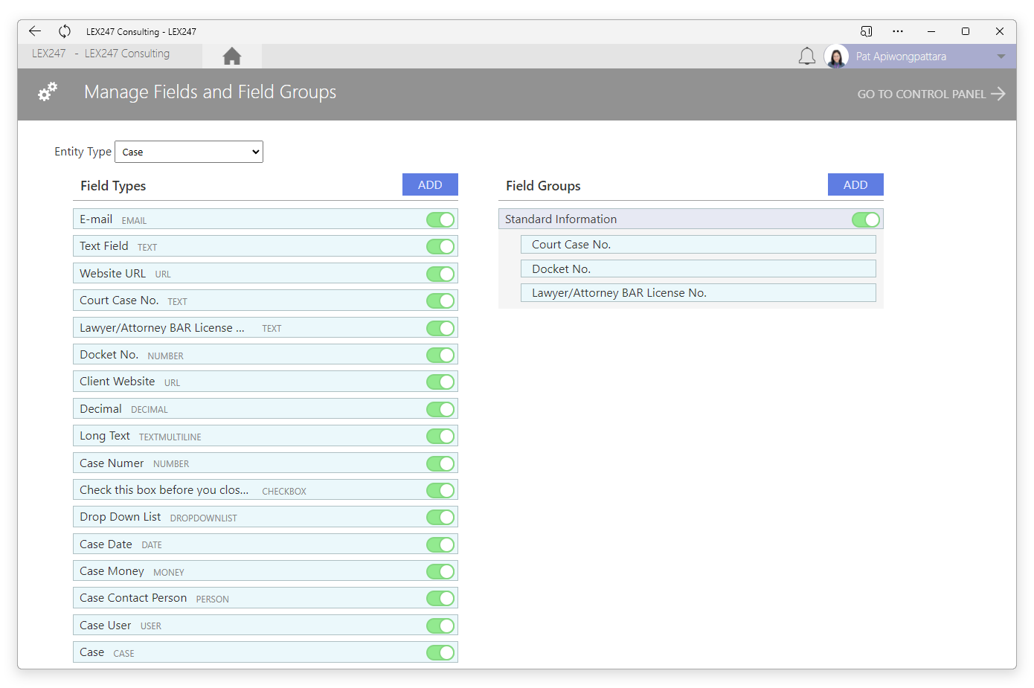The width and height of the screenshot is (1034, 688).
Task: Turn off the Case Money field toggle
Action: [x=440, y=571]
